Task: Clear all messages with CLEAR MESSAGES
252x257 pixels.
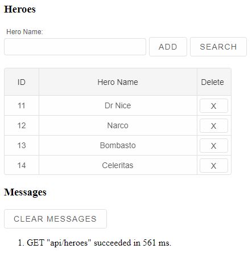Action: click(55, 219)
